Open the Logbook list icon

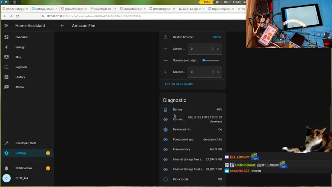click(x=6, y=67)
